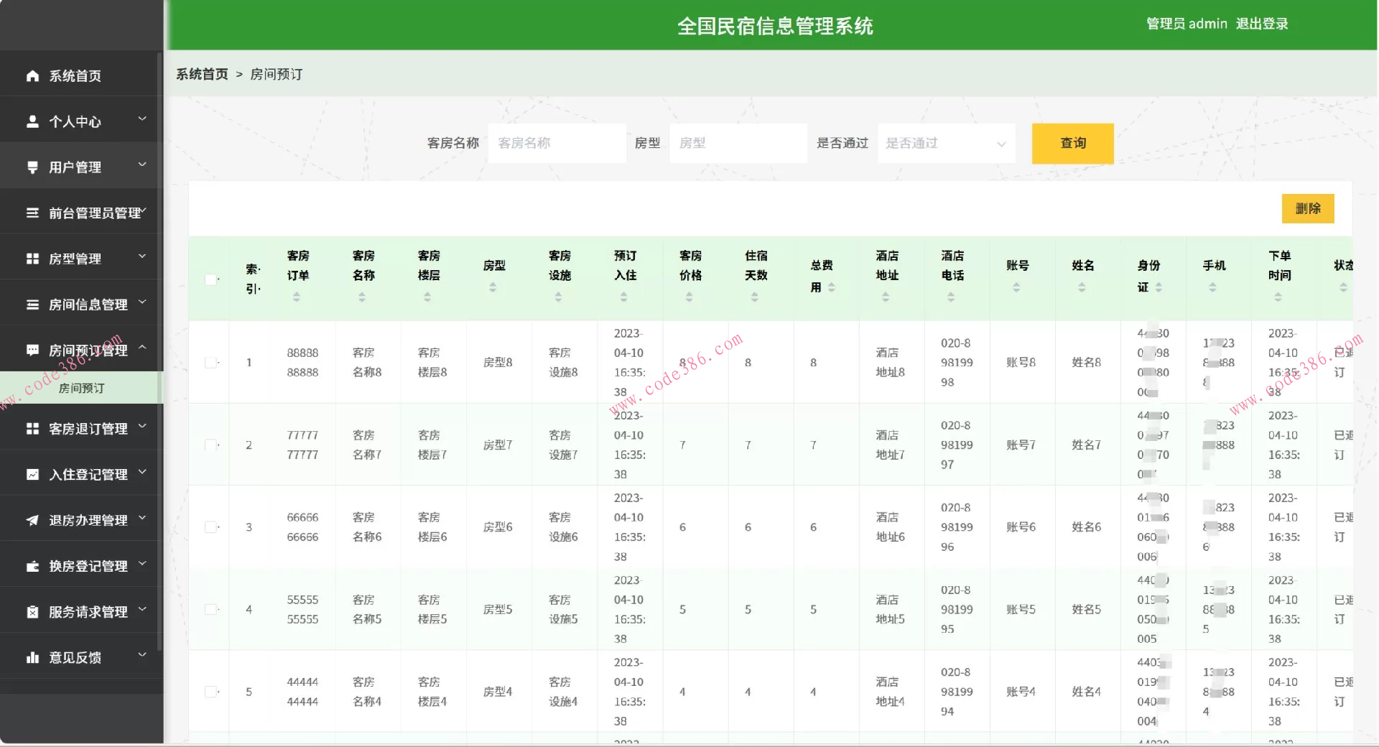Click inside the 客房名称 input field
This screenshot has width=1379, height=747.
[x=557, y=143]
